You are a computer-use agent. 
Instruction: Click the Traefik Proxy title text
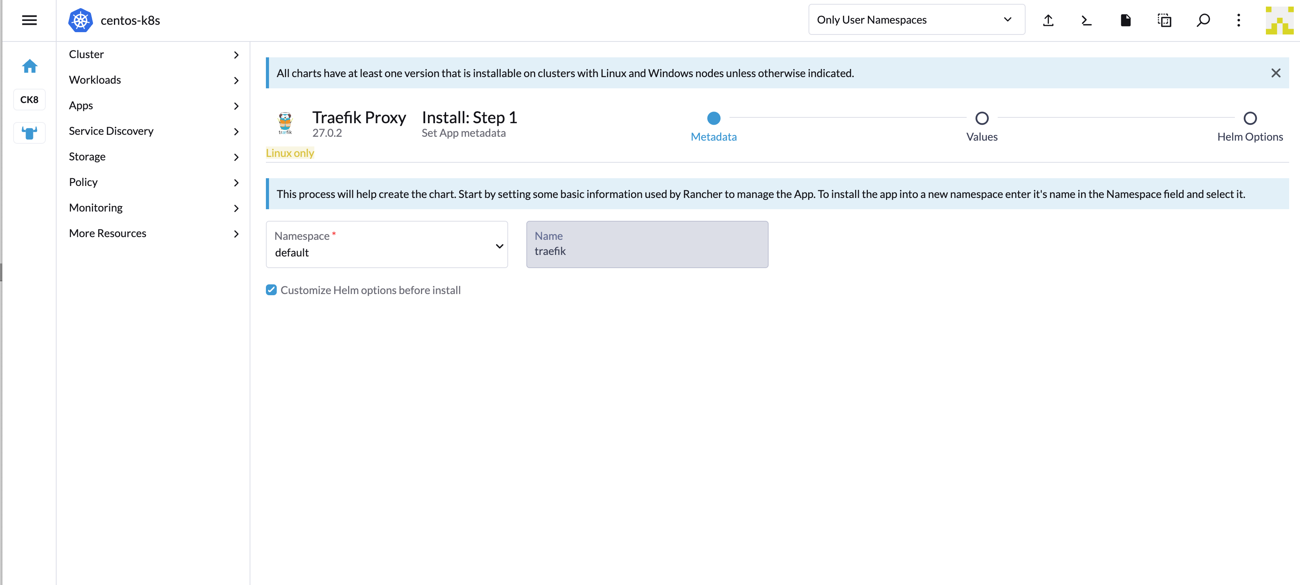(359, 117)
